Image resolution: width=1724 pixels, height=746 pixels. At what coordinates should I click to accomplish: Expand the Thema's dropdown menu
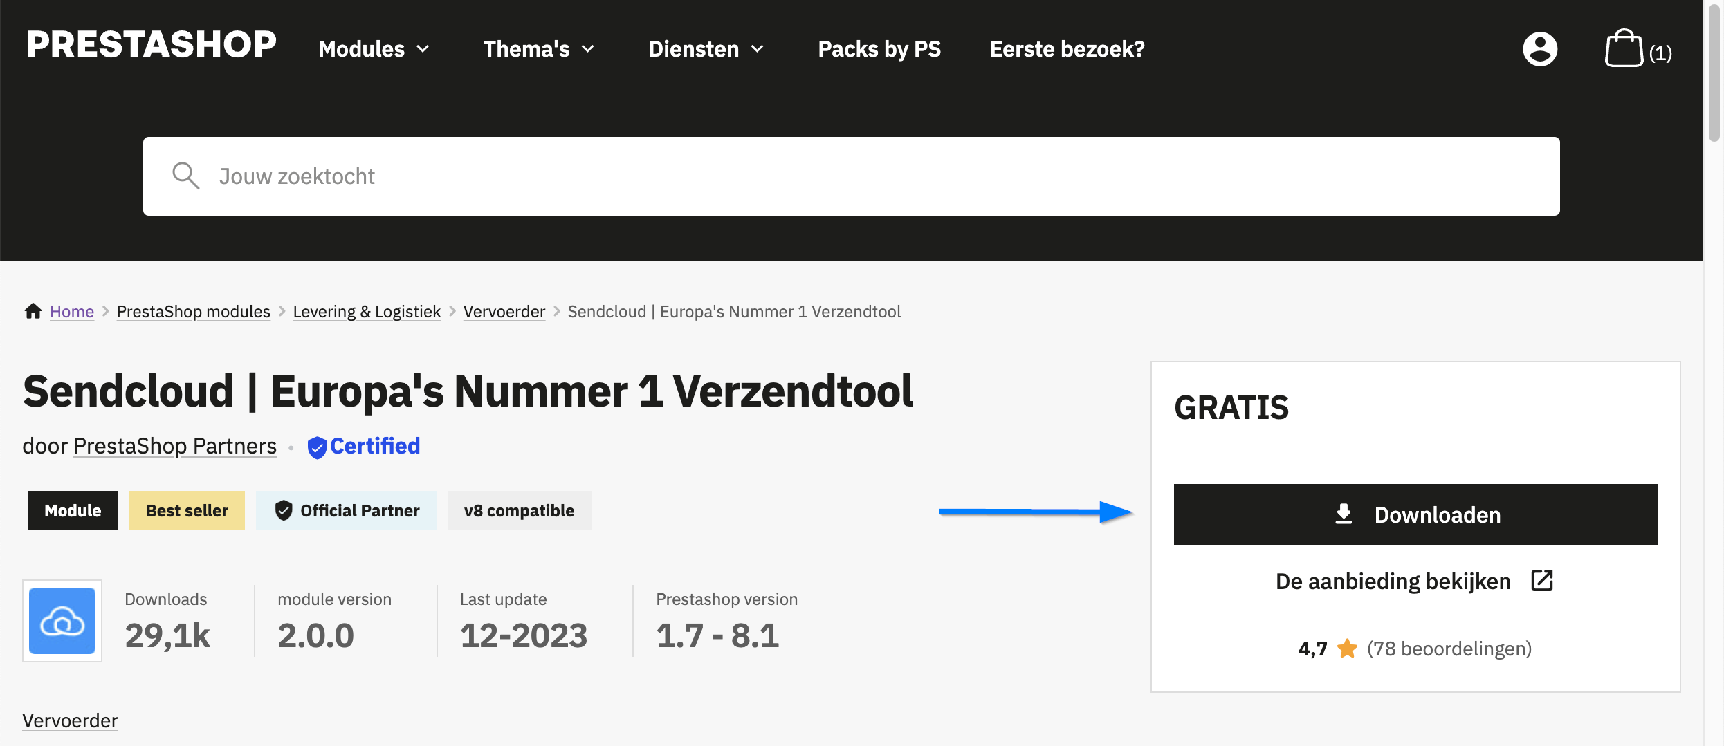(539, 49)
